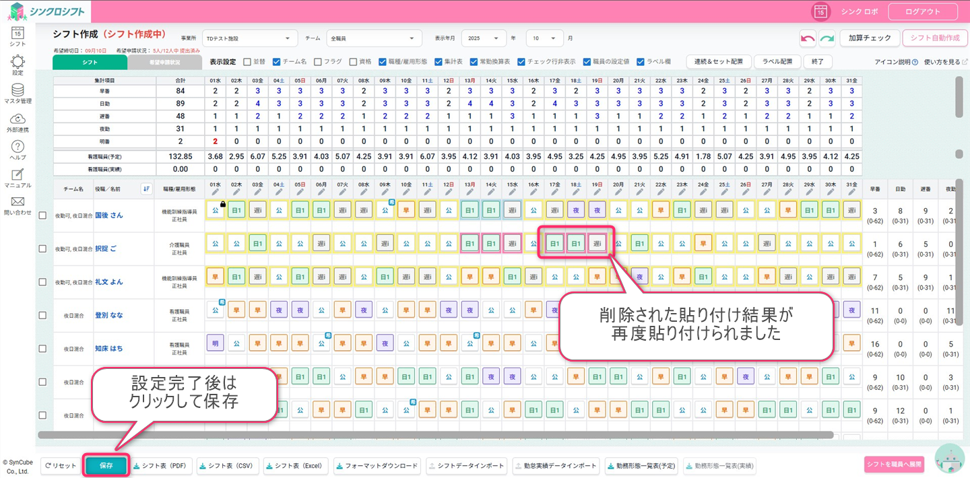Open 外部連携 cloud icon
The image size is (970, 478).
tap(18, 118)
